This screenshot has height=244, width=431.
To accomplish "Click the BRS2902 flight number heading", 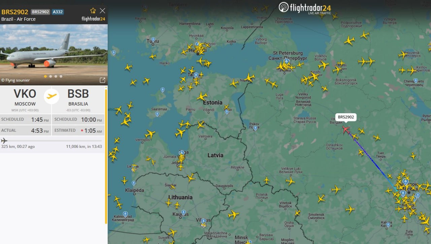I will coord(15,12).
